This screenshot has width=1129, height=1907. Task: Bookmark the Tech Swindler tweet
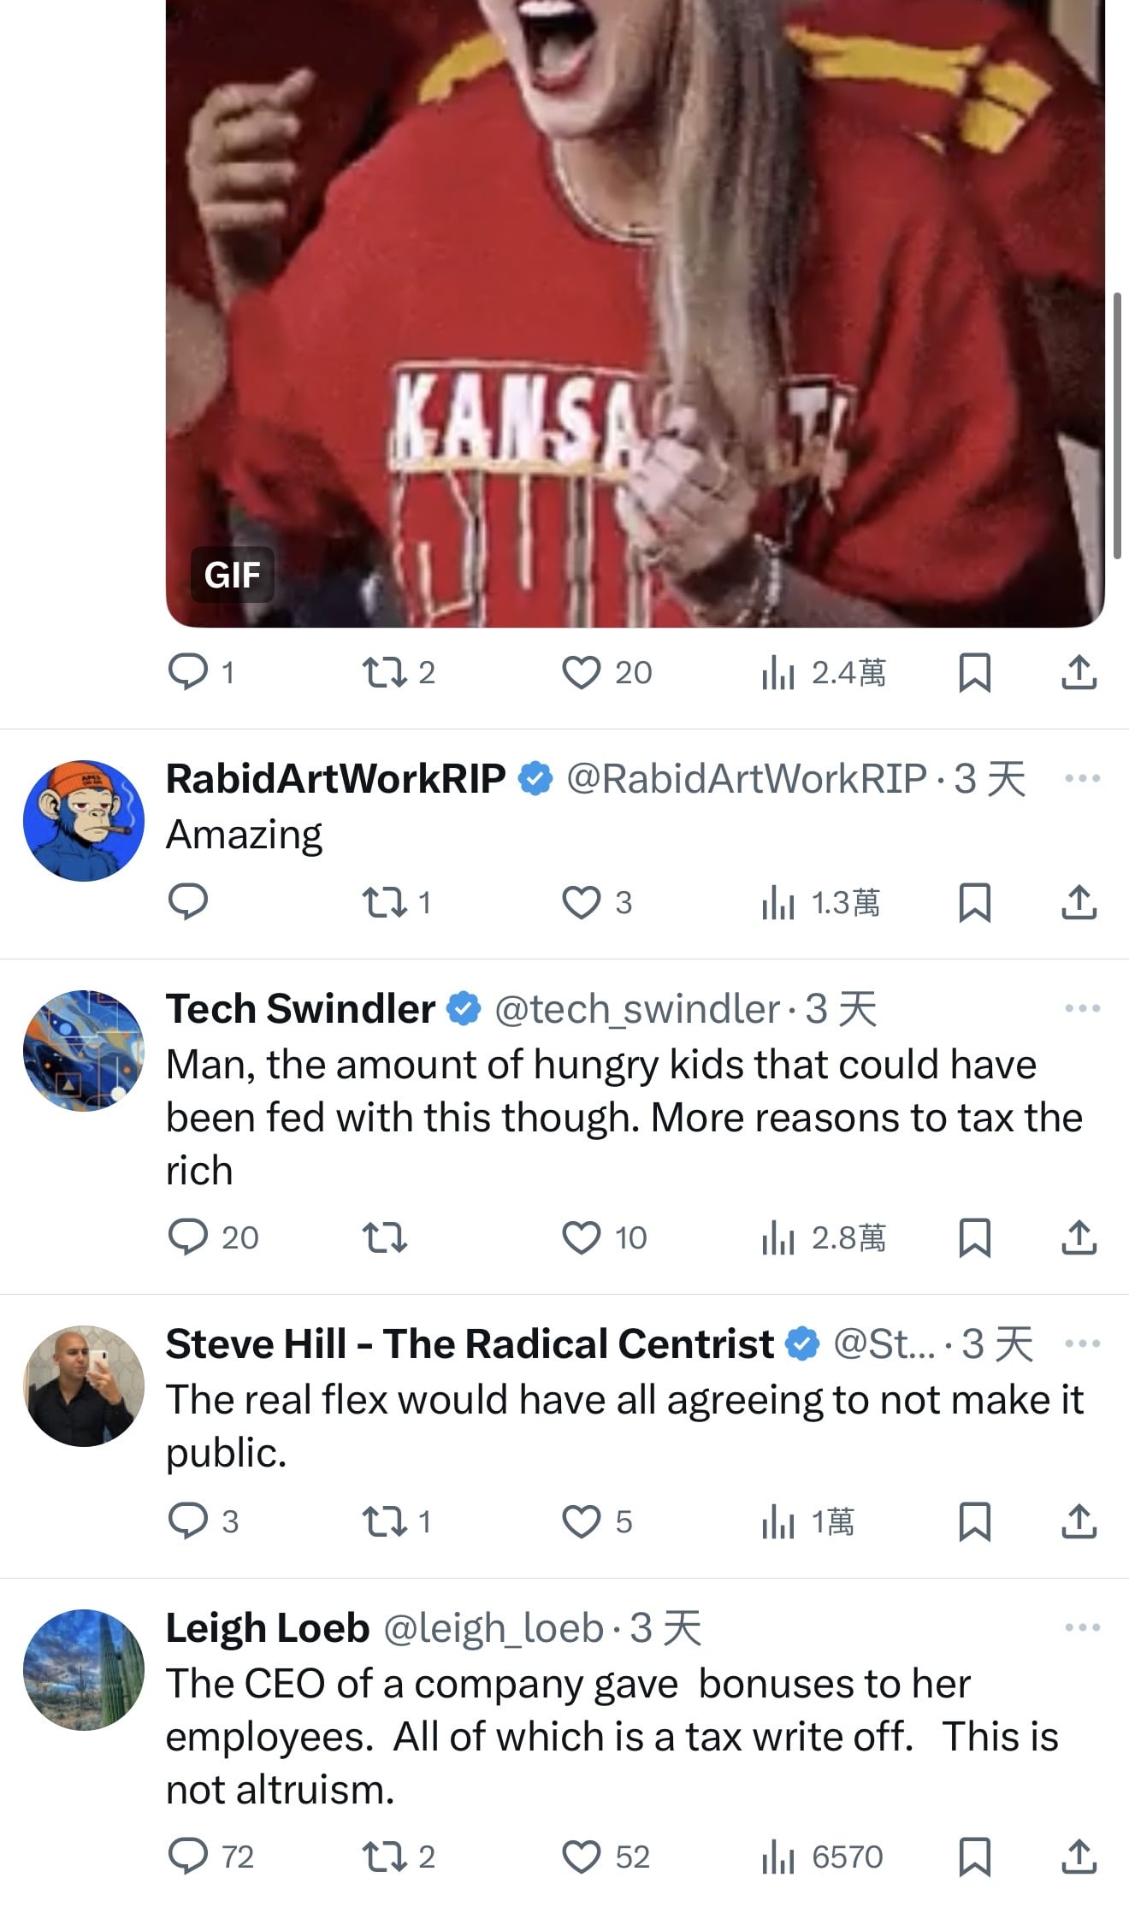point(974,1237)
